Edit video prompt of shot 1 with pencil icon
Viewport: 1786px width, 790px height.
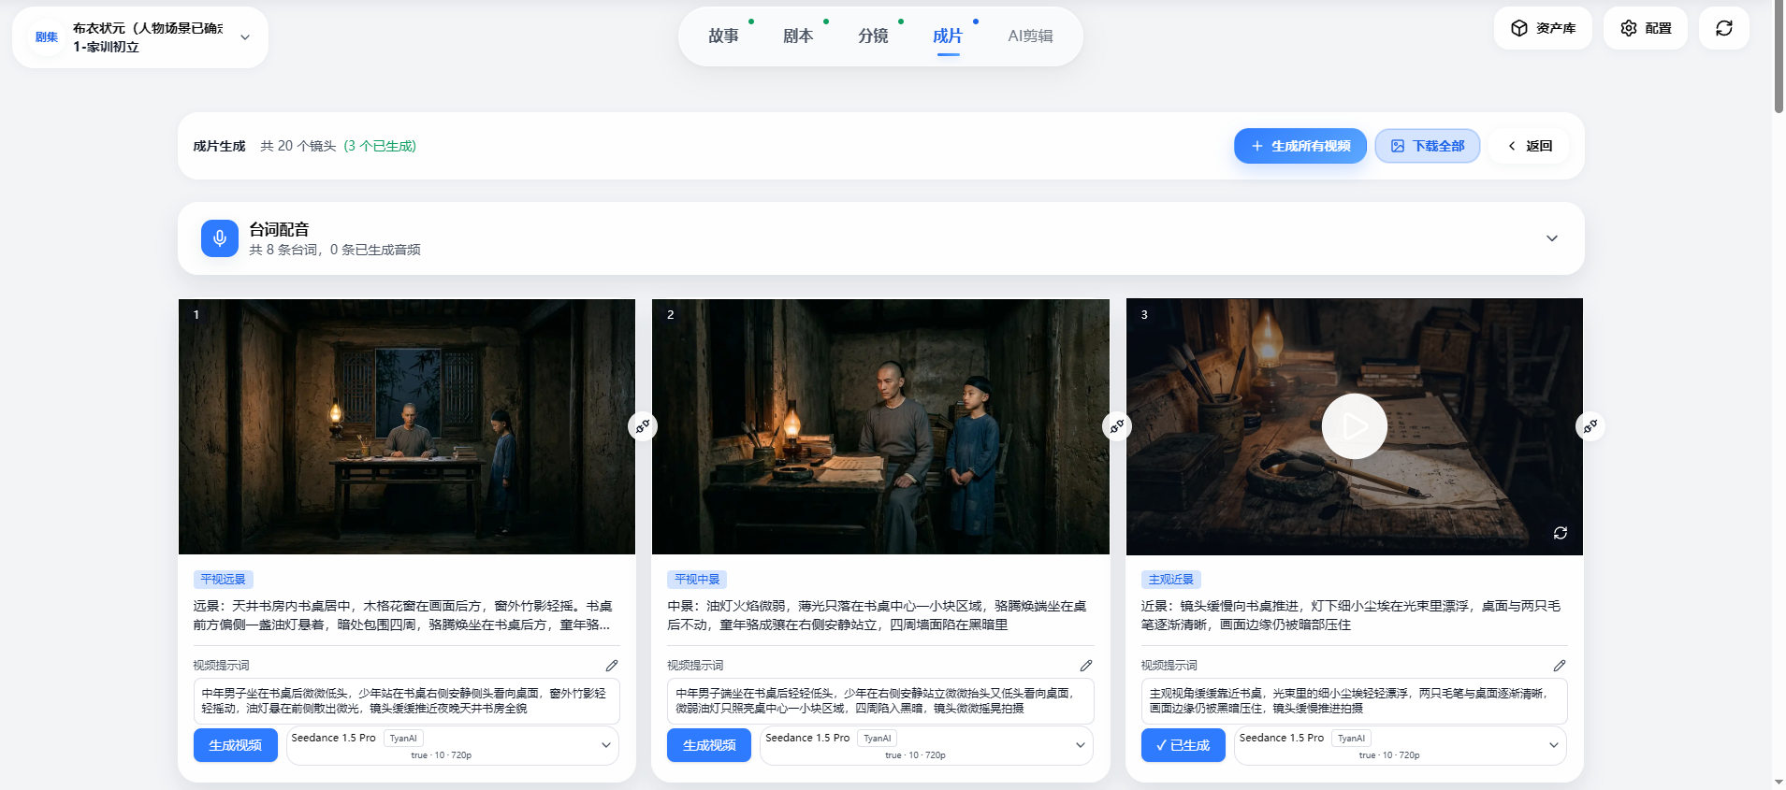coord(612,666)
